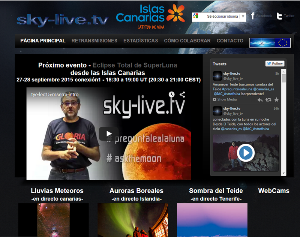Click the Auroras Boreales heading
Screen dimensions: 300x237
pos(136,191)
